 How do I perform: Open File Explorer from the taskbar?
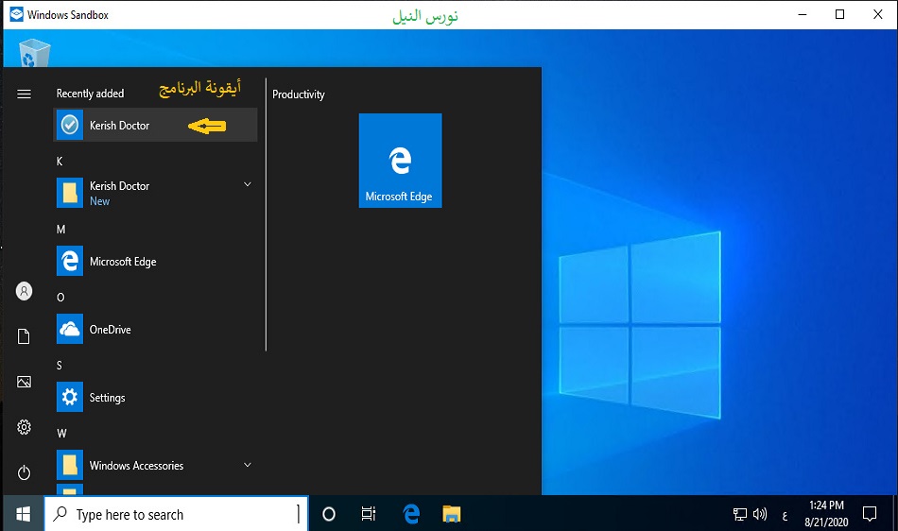tap(452, 515)
